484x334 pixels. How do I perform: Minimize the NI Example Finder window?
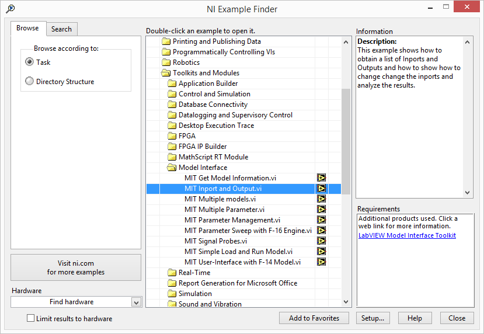pos(431,8)
